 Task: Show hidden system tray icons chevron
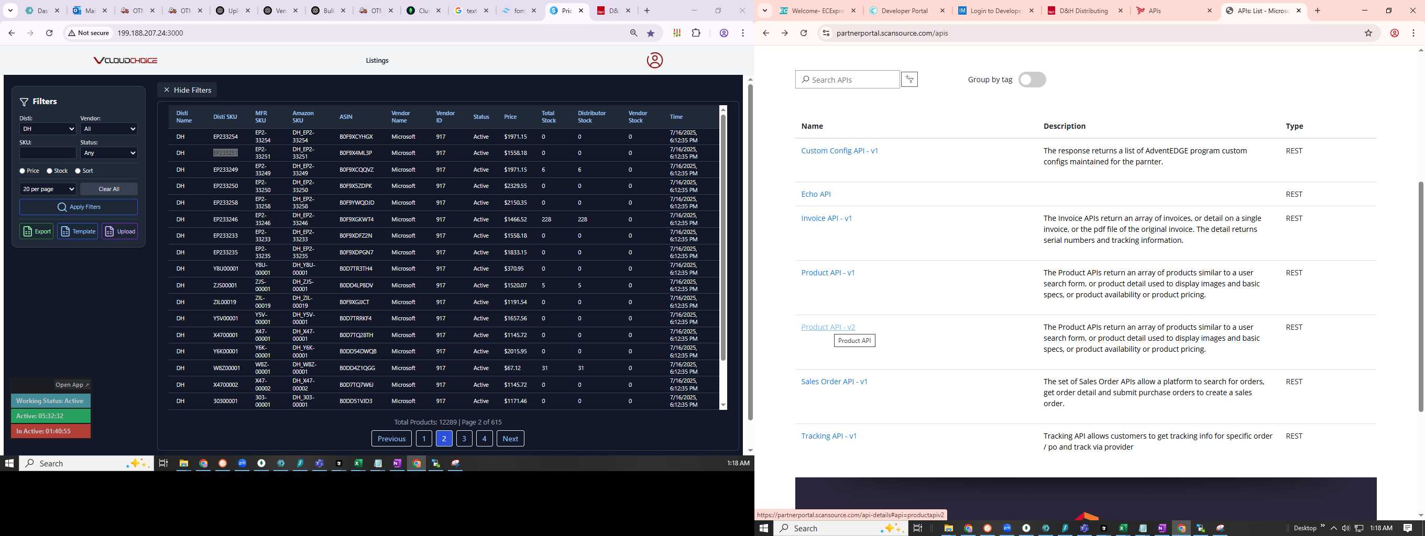click(x=1334, y=528)
